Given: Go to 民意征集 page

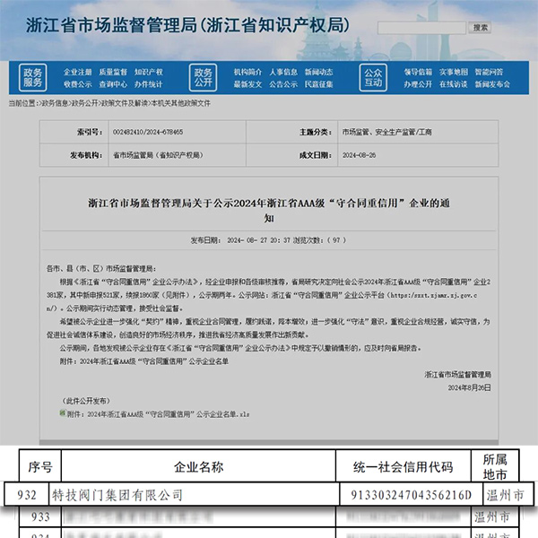Looking at the screenshot, I should click(318, 84).
